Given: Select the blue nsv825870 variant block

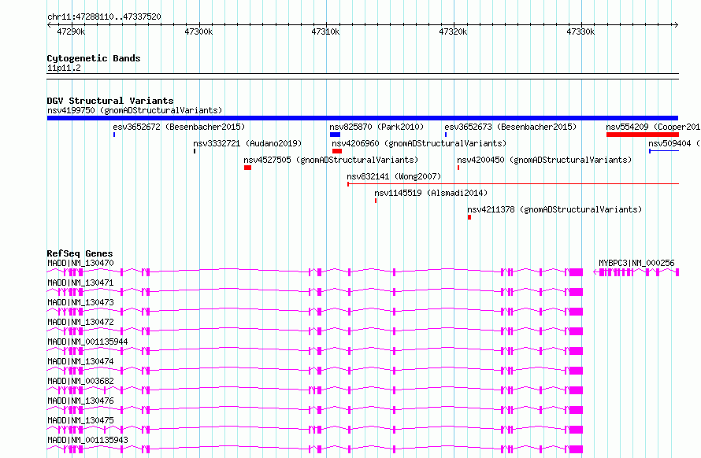Looking at the screenshot, I should tap(335, 135).
